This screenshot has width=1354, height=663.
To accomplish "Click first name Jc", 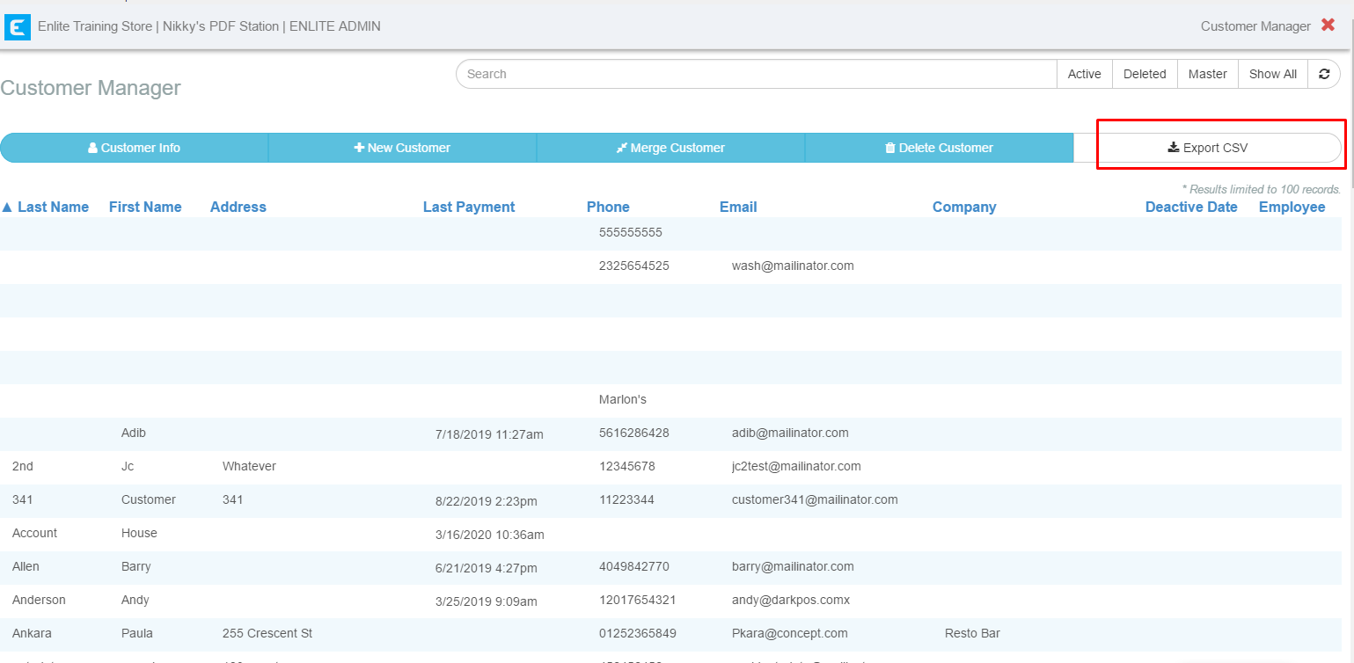I will point(128,466).
